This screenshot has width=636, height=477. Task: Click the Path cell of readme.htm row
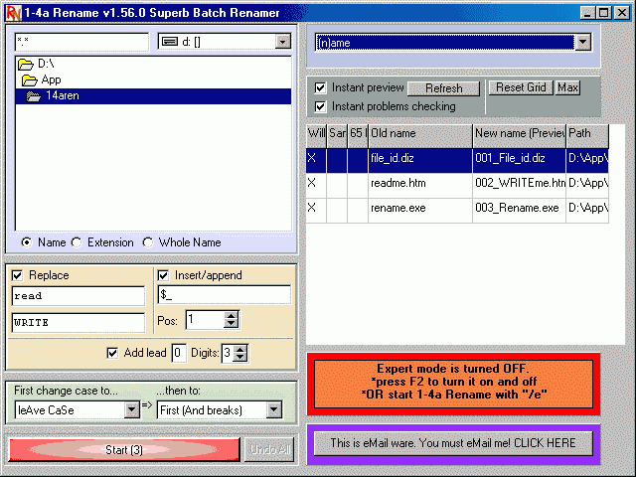coord(587,186)
